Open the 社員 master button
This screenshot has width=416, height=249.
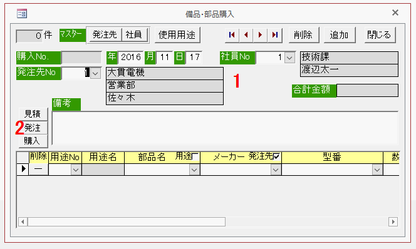134,34
